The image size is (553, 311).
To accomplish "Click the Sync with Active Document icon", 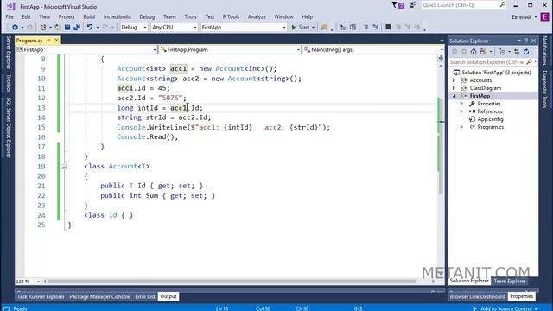I will [517, 52].
